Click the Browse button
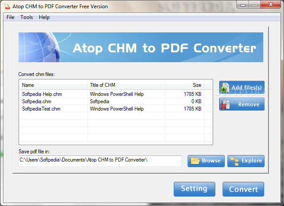284x206 pixels. click(206, 161)
